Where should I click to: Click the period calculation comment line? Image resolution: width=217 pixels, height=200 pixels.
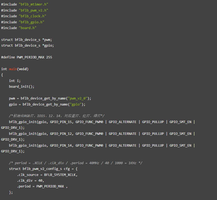75,163
